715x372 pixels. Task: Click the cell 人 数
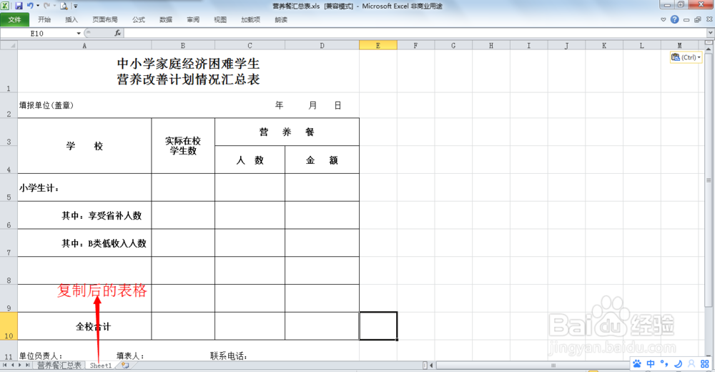pyautogui.click(x=250, y=160)
